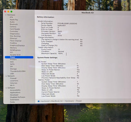This screenshot has width=131, height=122.
Task: Collapse the Software section chevron
Action: coord(6,88)
